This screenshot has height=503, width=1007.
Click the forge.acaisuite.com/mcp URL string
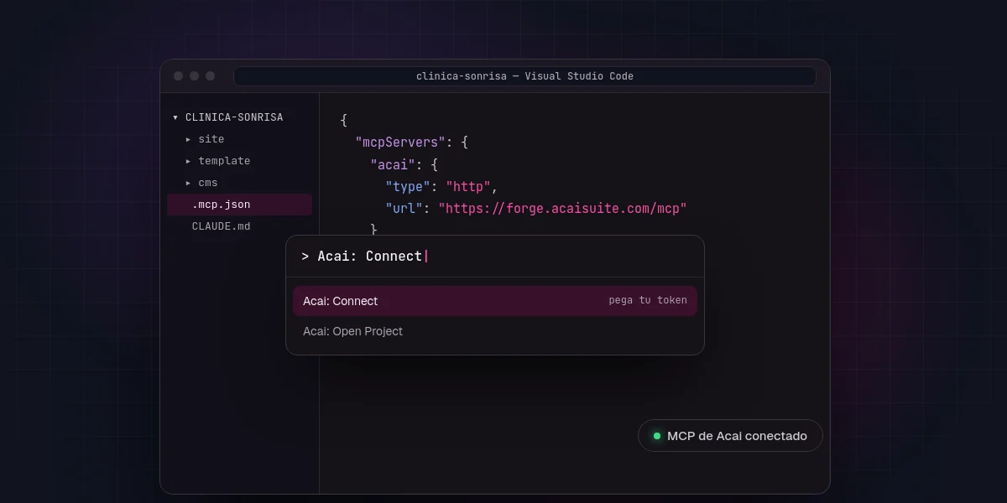[x=562, y=208]
